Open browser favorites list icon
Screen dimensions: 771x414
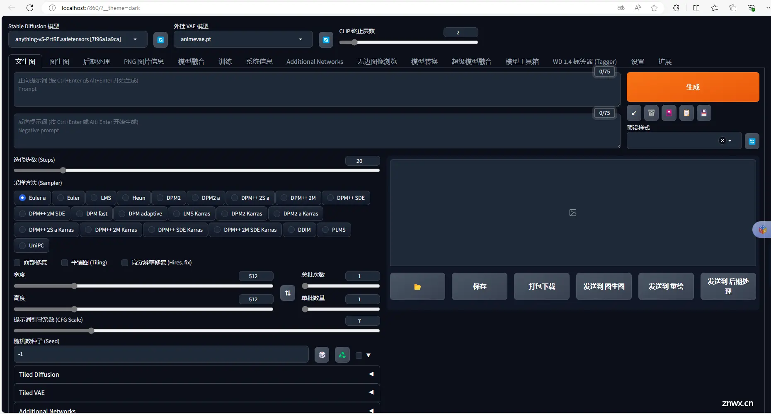715,8
